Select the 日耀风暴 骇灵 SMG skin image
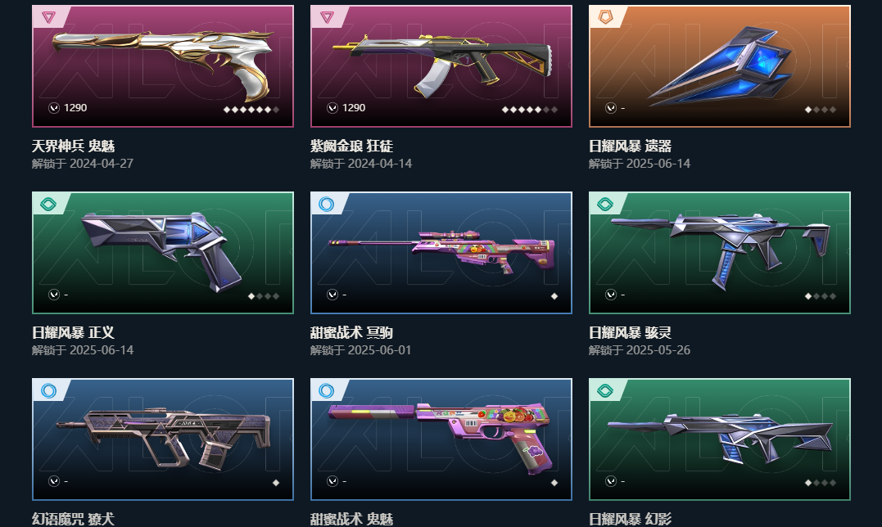 (720, 253)
